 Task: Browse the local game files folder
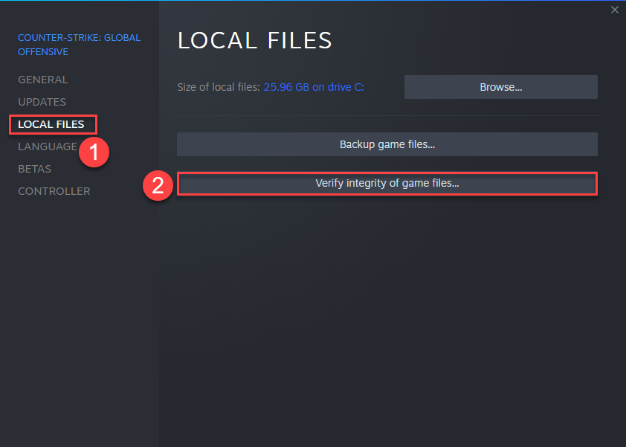point(500,87)
